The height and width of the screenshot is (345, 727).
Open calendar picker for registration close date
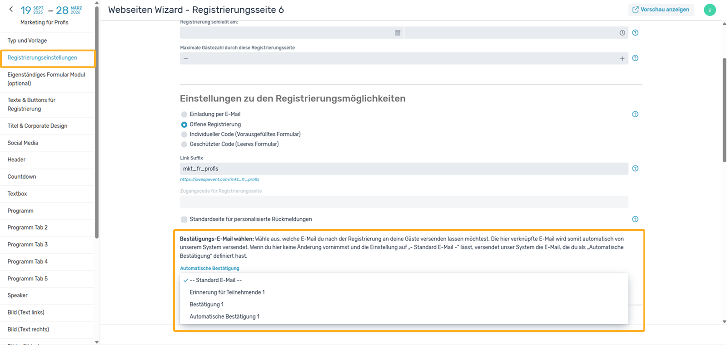coord(398,33)
